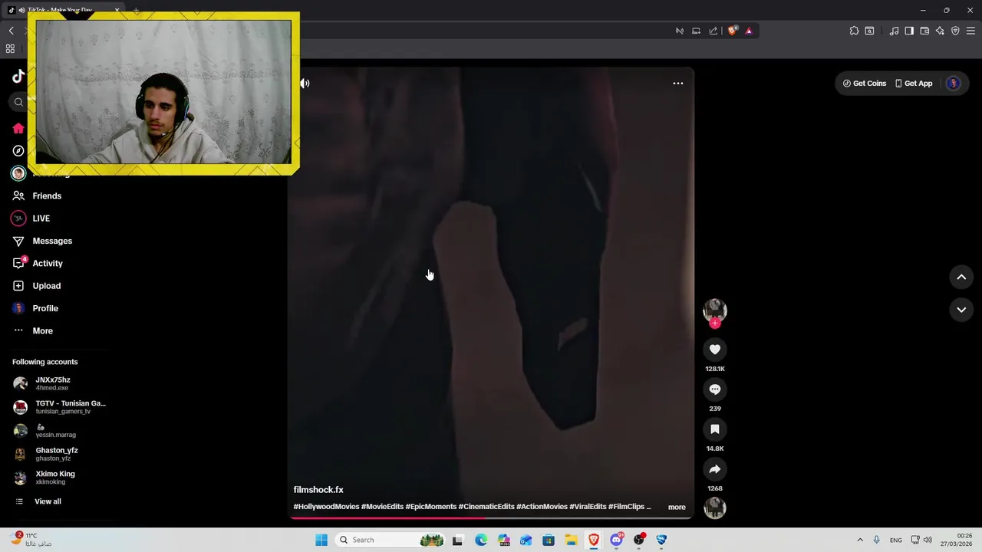Go to previous video with up chevron
The height and width of the screenshot is (552, 982).
tap(961, 277)
